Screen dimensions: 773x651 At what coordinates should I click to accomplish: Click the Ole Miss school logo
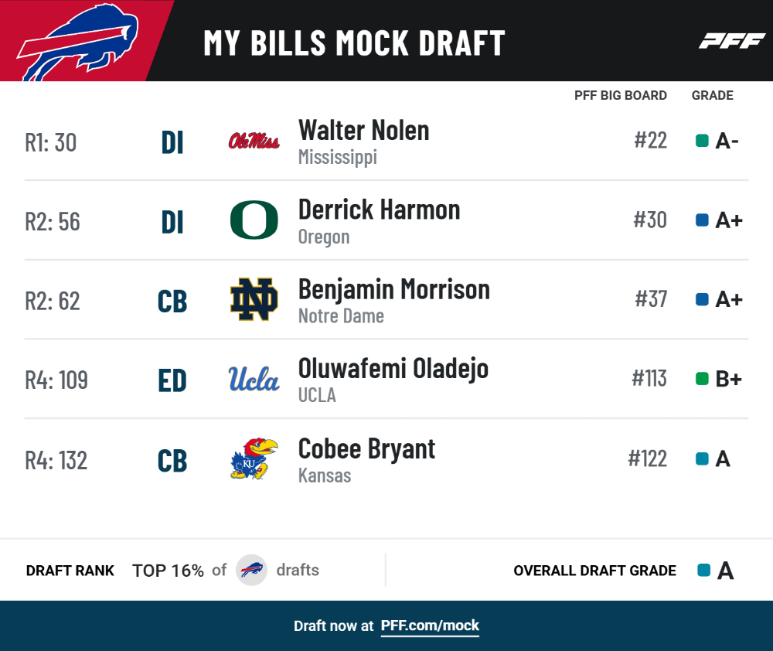(x=254, y=141)
